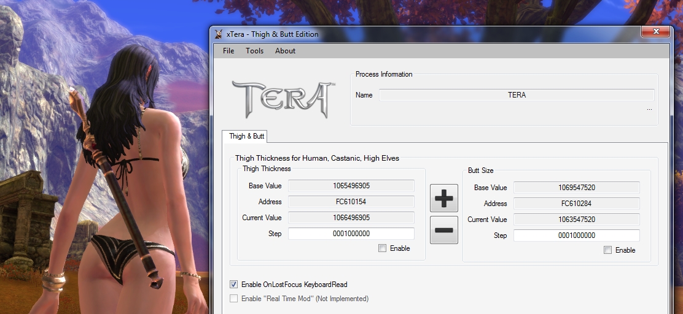Click the ellipsis button in Process Information

649,109
